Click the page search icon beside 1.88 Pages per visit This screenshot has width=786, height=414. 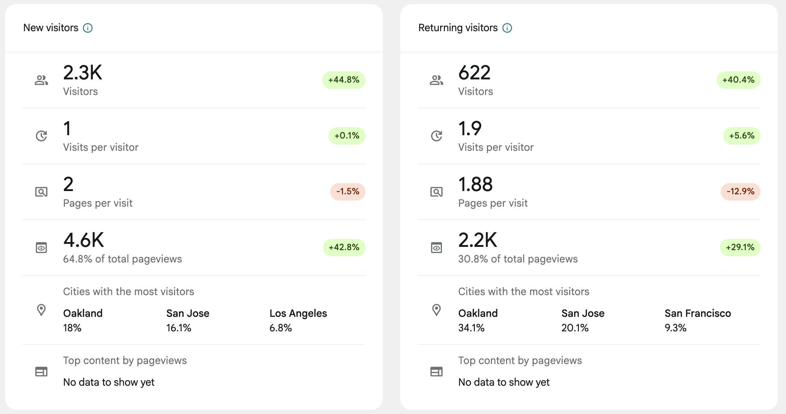436,192
